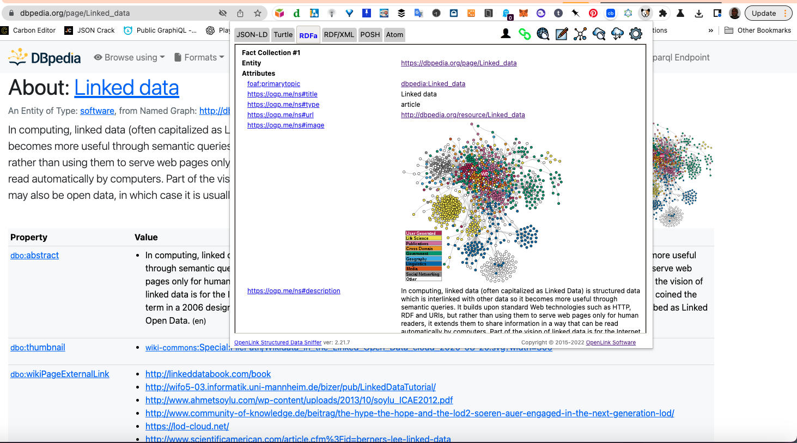Click the colorful cube extension icon
This screenshot has height=443, width=797.
[x=279, y=13]
